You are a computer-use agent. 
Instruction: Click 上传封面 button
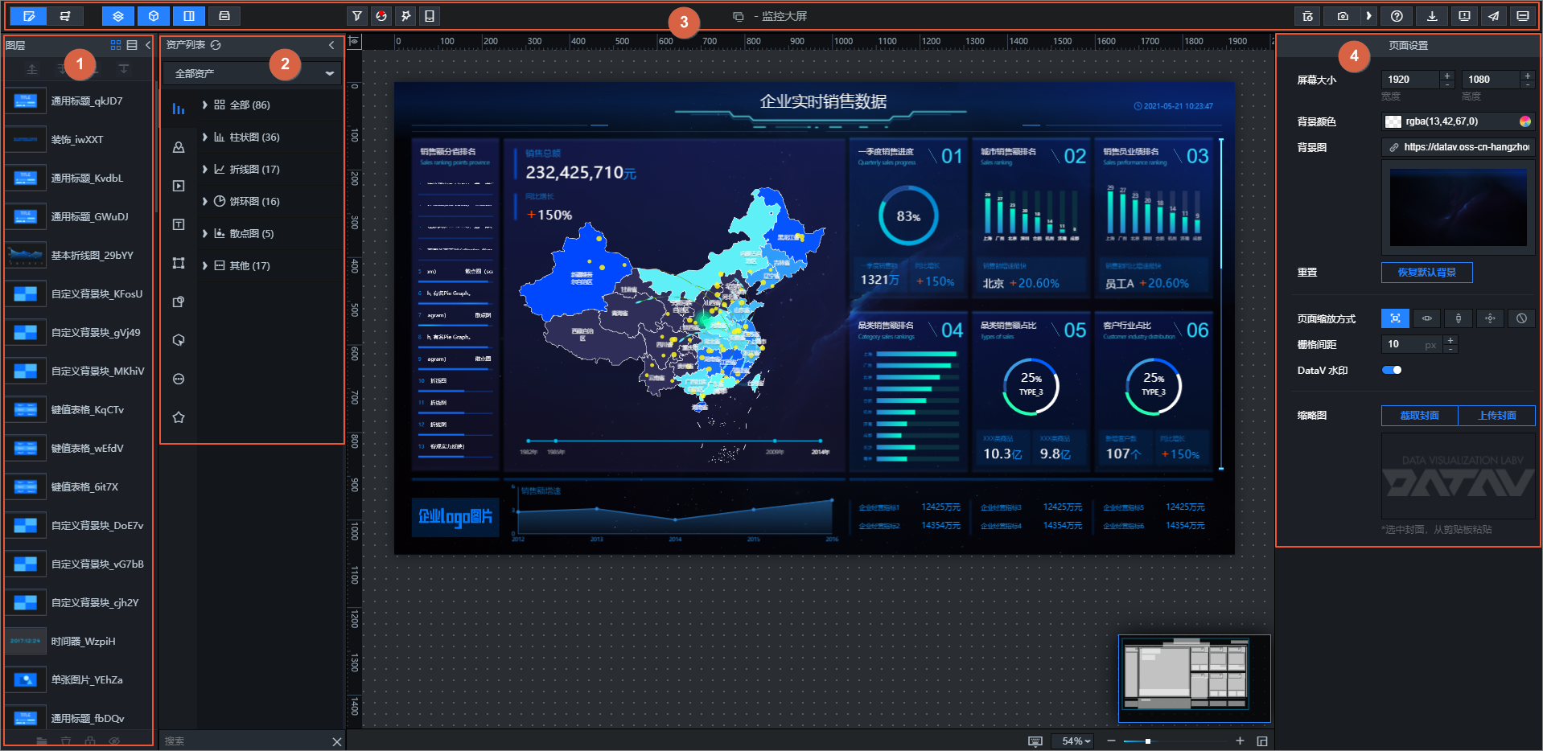click(x=1496, y=416)
